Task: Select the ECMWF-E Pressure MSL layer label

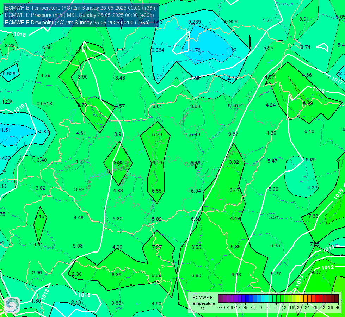Action: pos(79,15)
